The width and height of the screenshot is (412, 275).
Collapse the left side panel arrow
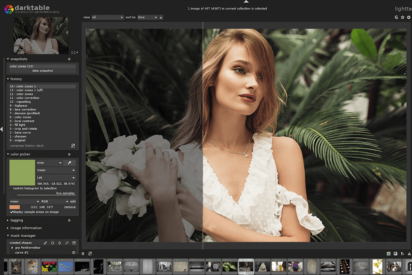point(2,129)
